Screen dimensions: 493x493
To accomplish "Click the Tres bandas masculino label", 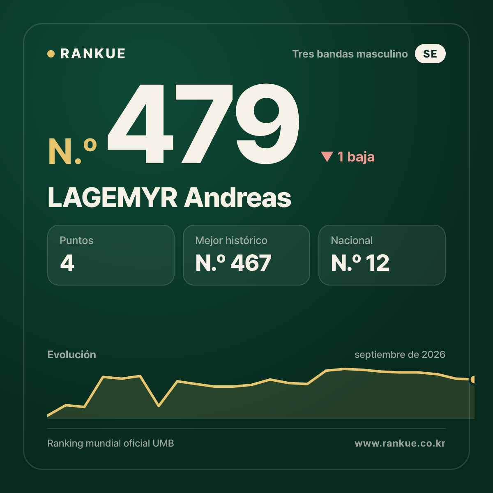I will pos(350,54).
